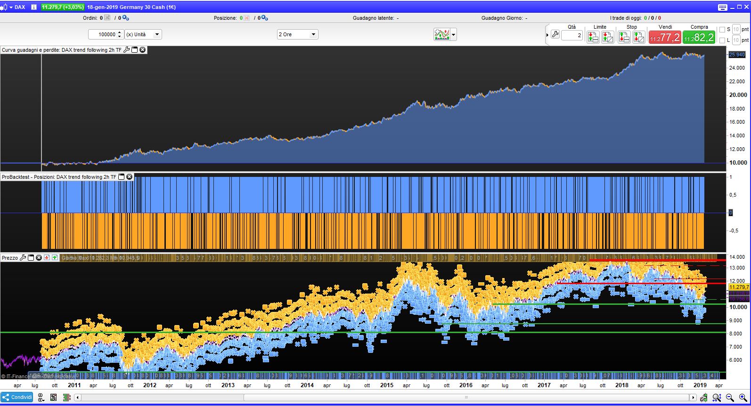
Task: Open the (x) Unità dropdown
Action: (143, 34)
